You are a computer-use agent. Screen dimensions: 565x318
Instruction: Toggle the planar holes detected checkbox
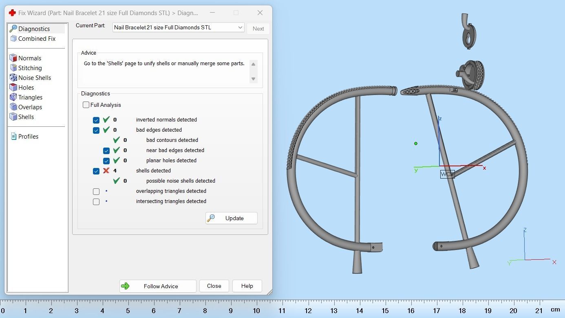[x=106, y=161]
